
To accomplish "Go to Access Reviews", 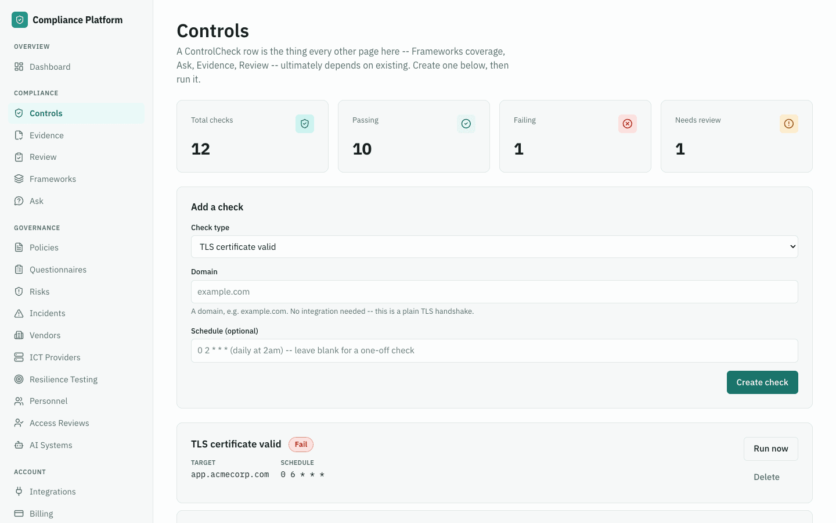I will 76,423.
